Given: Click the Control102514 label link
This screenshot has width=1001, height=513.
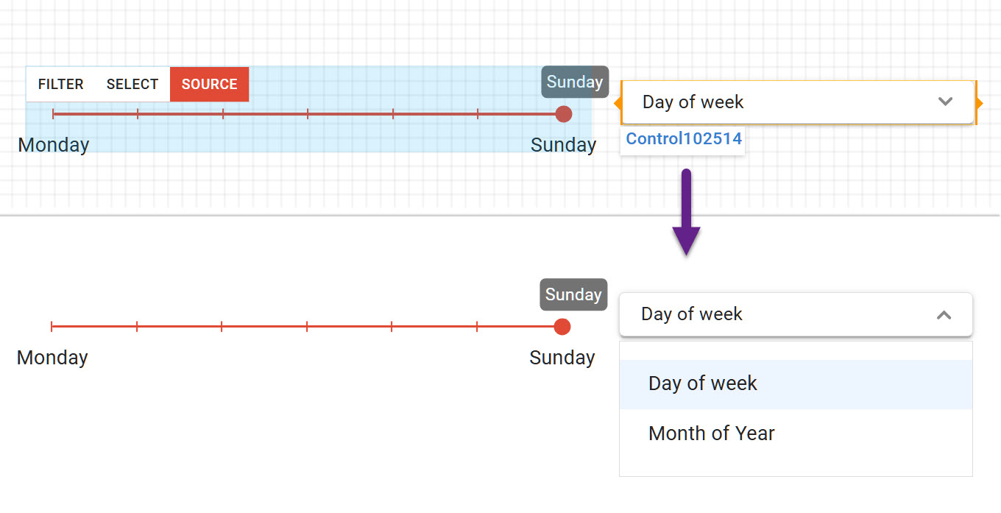Looking at the screenshot, I should pos(684,138).
